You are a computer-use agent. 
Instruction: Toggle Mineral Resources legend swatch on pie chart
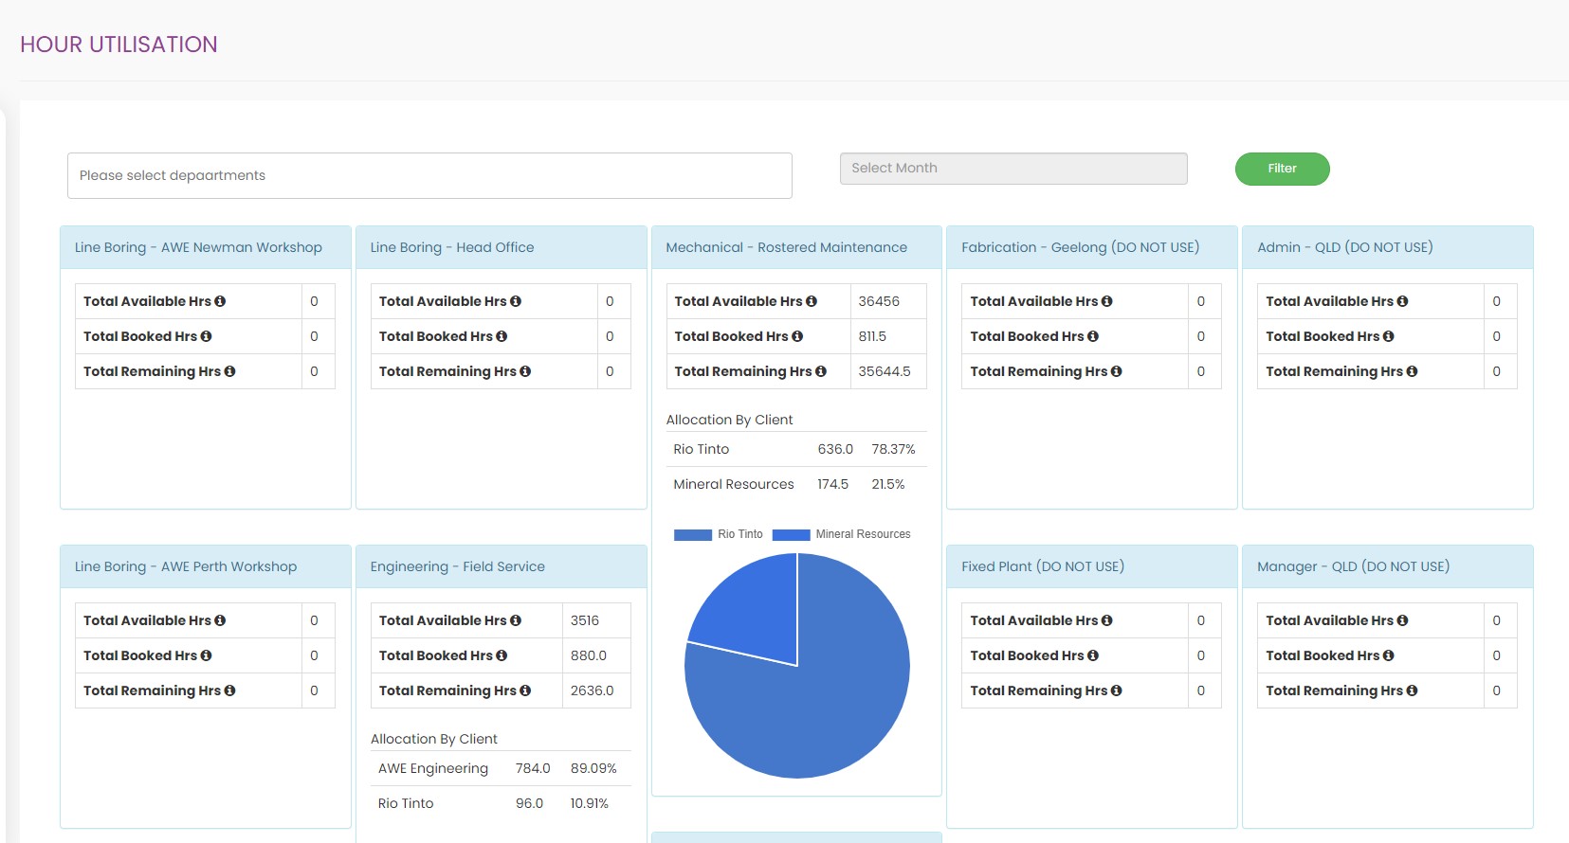click(x=791, y=534)
